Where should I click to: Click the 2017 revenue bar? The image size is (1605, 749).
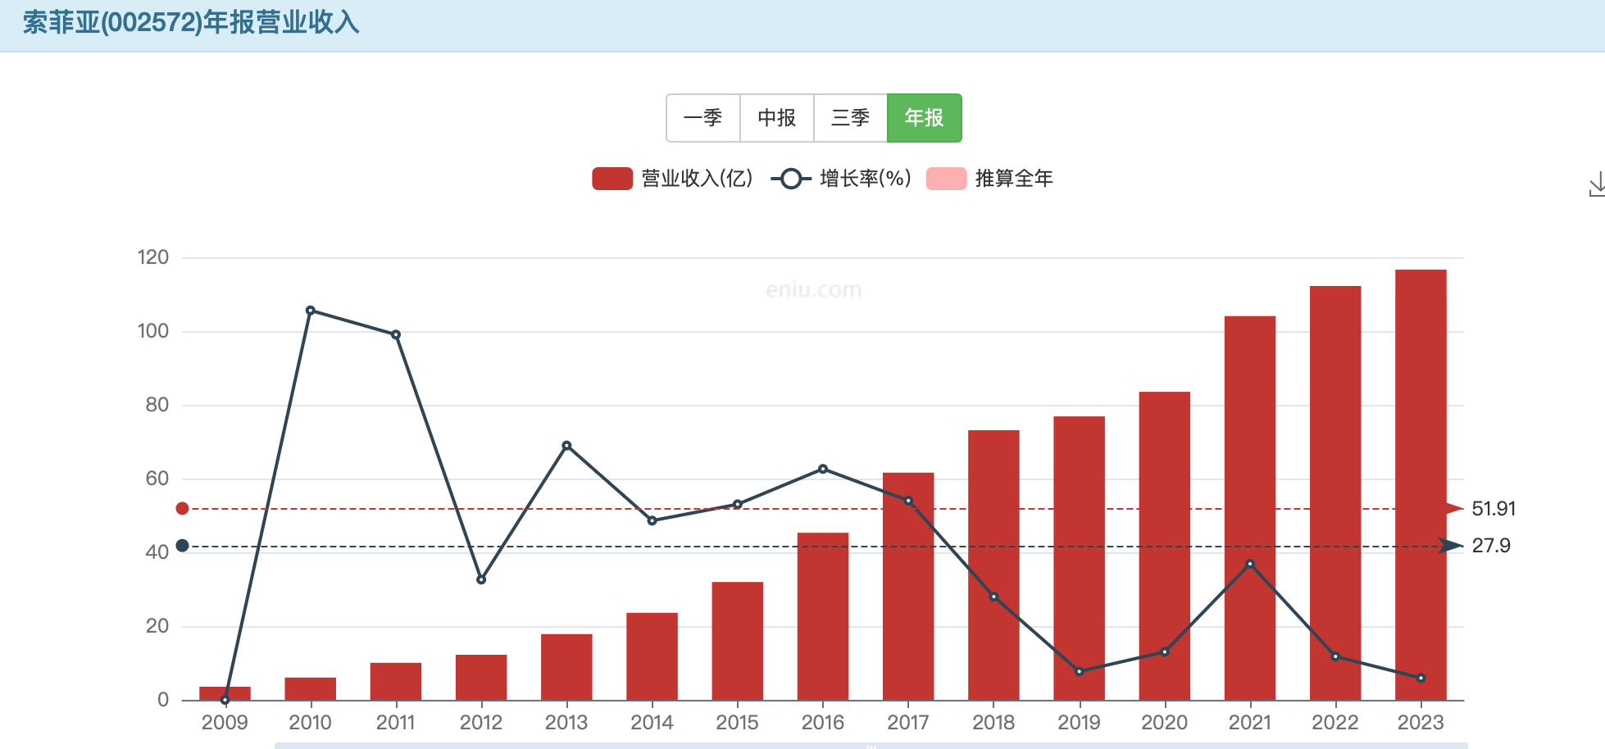(x=908, y=586)
